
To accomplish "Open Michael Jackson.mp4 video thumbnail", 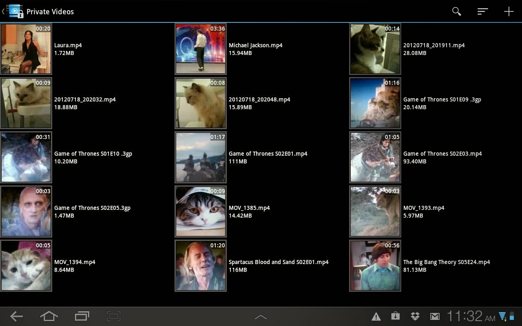I will click(201, 49).
